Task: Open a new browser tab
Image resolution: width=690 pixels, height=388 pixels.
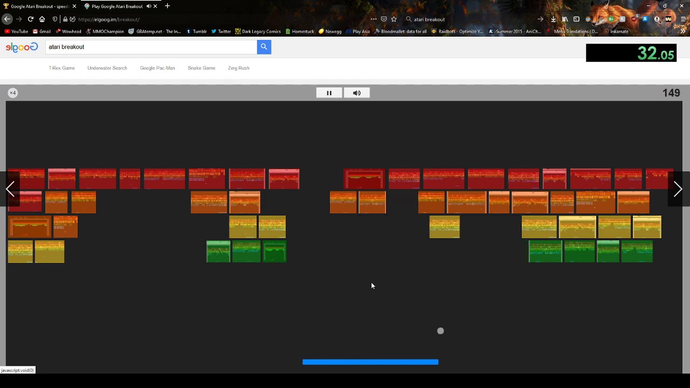Action: point(167,6)
